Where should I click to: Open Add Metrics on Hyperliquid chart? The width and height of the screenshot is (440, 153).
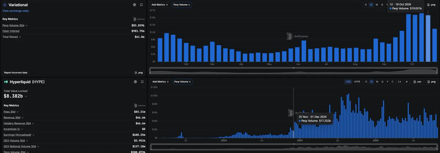point(160,82)
